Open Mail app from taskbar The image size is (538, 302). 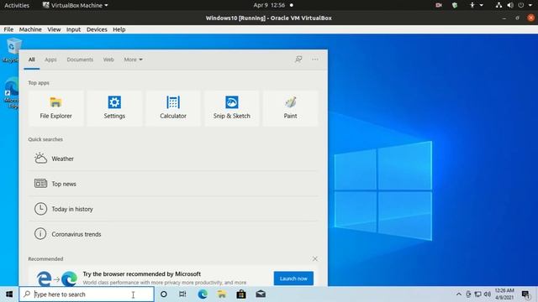point(261,294)
